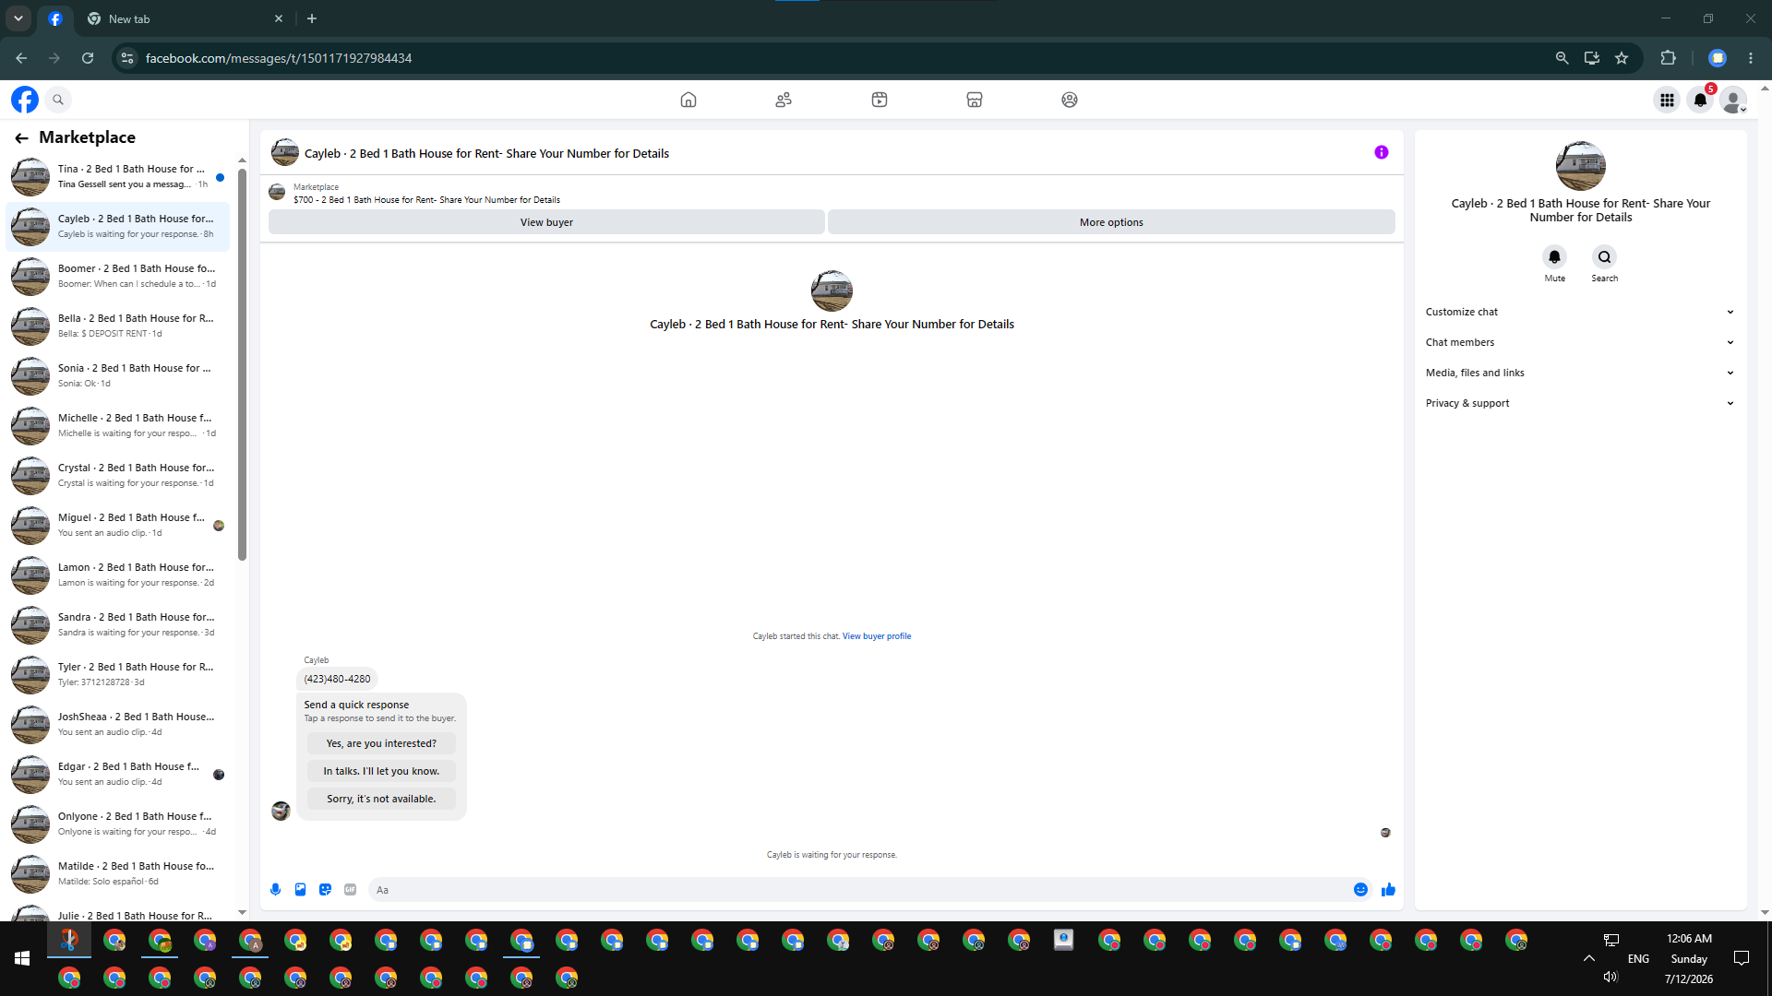Open Crystal's waiting conversation
1772x996 pixels.
[x=118, y=475]
